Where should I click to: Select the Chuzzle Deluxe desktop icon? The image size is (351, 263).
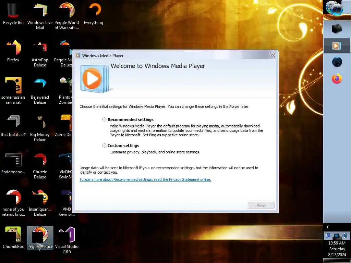[x=40, y=166]
